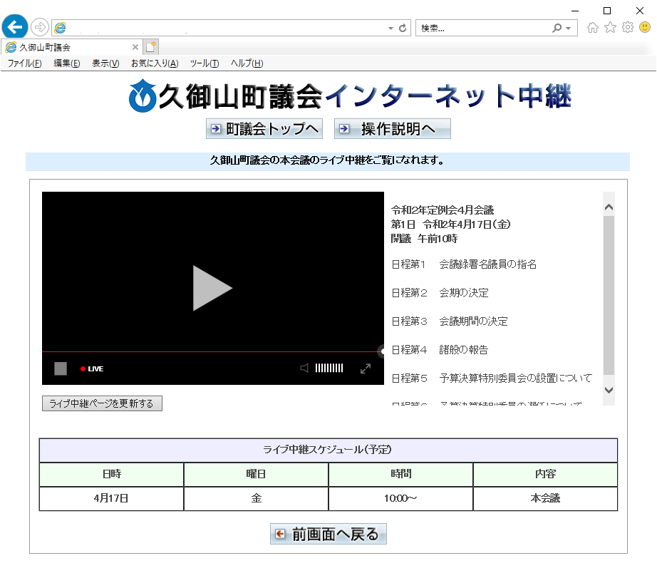The width and height of the screenshot is (657, 583).
Task: Open the ツール(T) menu
Action: coord(205,63)
